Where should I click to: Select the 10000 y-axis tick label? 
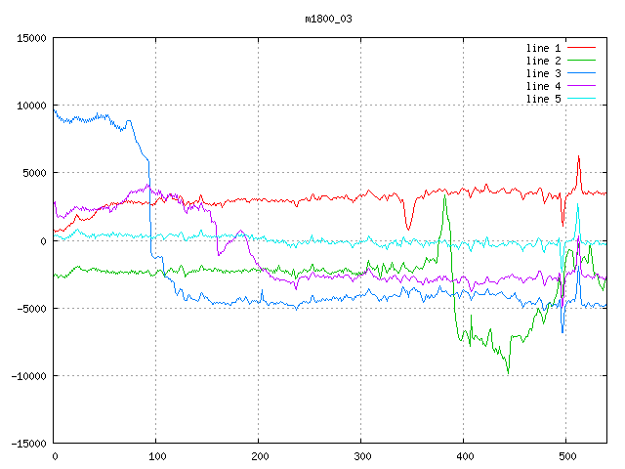tap(30, 106)
